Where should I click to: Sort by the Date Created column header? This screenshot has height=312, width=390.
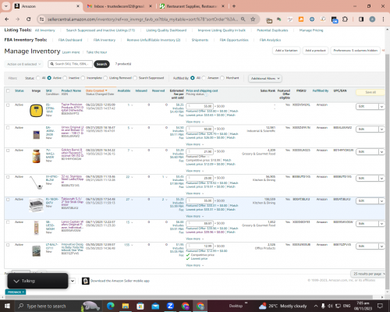pos(97,90)
